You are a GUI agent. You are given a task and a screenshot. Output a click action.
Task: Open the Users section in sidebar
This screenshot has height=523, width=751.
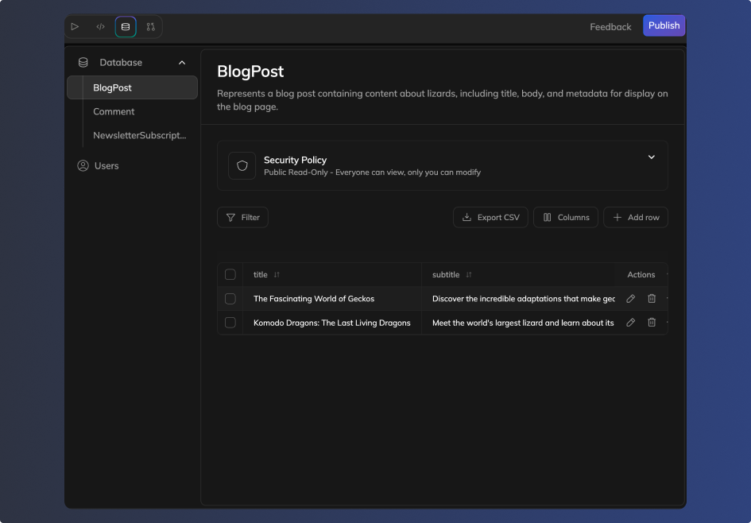click(x=106, y=166)
